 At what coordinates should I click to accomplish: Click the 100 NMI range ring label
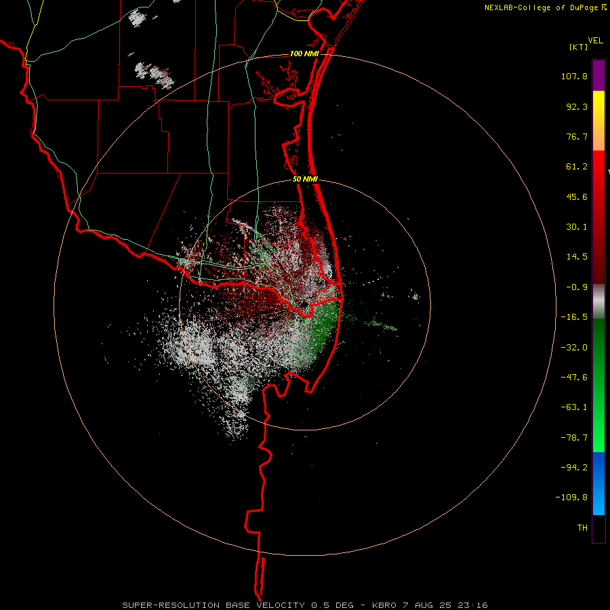click(x=304, y=54)
